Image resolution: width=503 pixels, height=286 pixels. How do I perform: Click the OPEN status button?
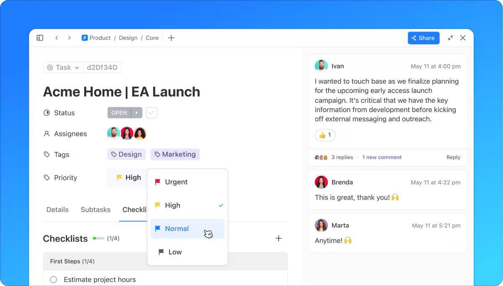pyautogui.click(x=119, y=112)
